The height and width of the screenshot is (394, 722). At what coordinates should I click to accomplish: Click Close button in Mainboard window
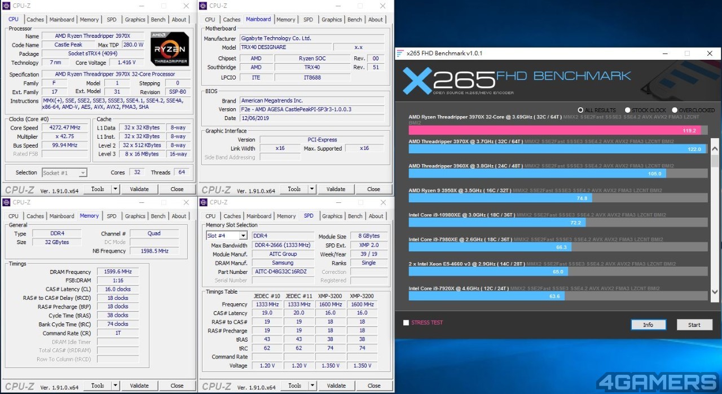(x=373, y=189)
